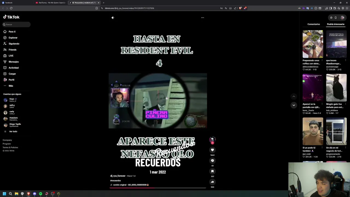Open the sonido original sound link
Viewport: 350px width, 197px height.
click(131, 185)
